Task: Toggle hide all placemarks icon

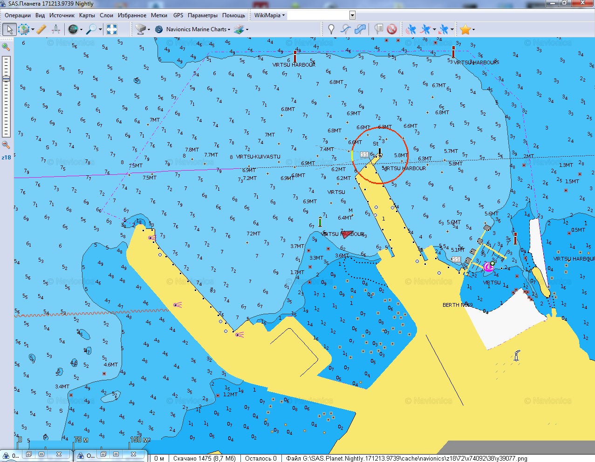Action: (392, 29)
